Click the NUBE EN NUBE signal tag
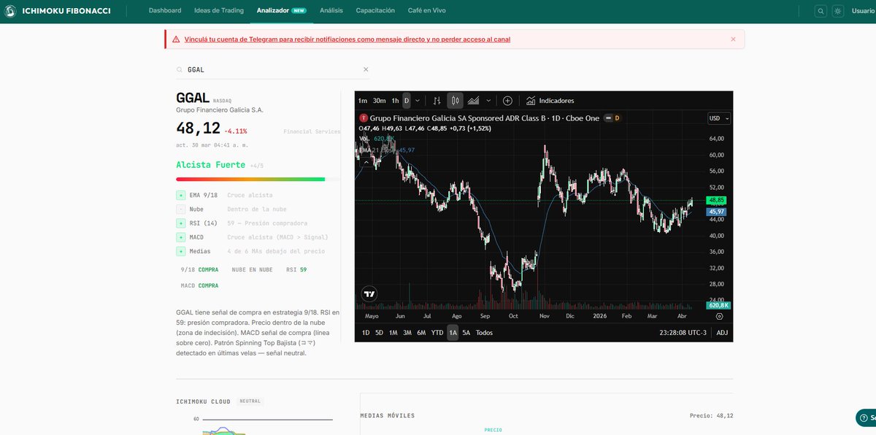876x435 pixels. (252, 269)
